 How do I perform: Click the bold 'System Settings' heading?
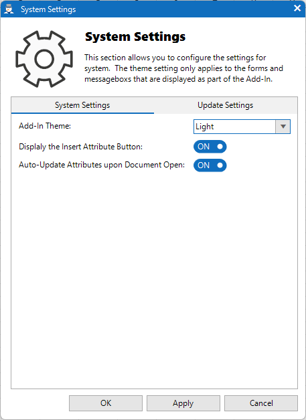pyautogui.click(x=135, y=37)
